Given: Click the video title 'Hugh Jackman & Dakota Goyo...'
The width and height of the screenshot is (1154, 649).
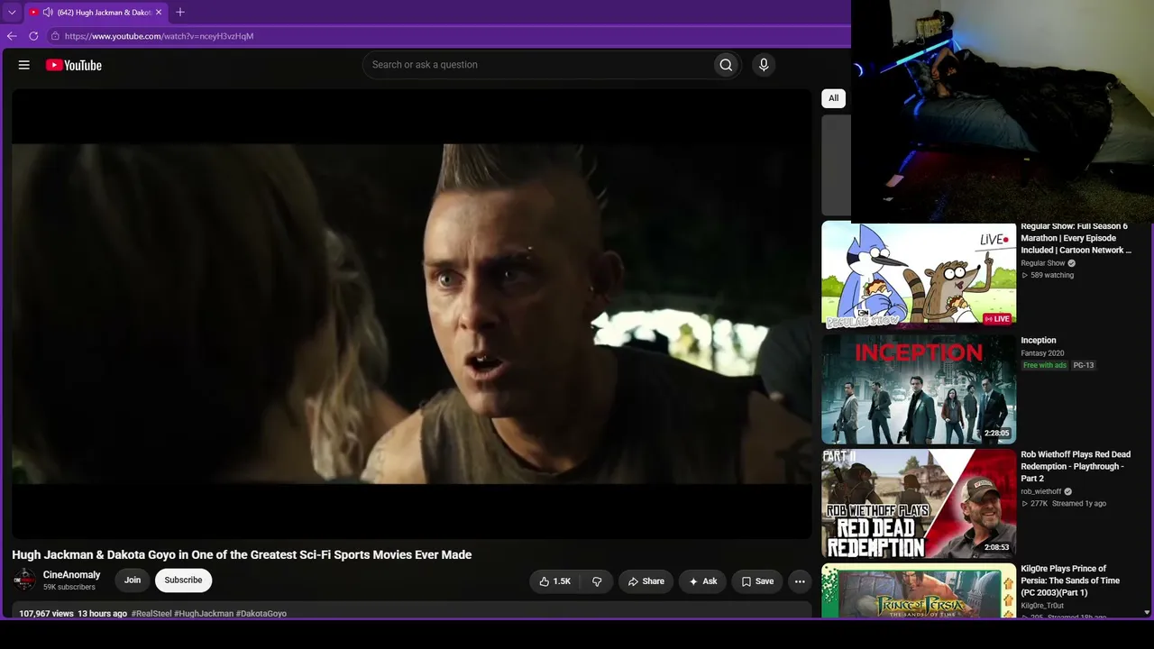Looking at the screenshot, I should pos(242,555).
